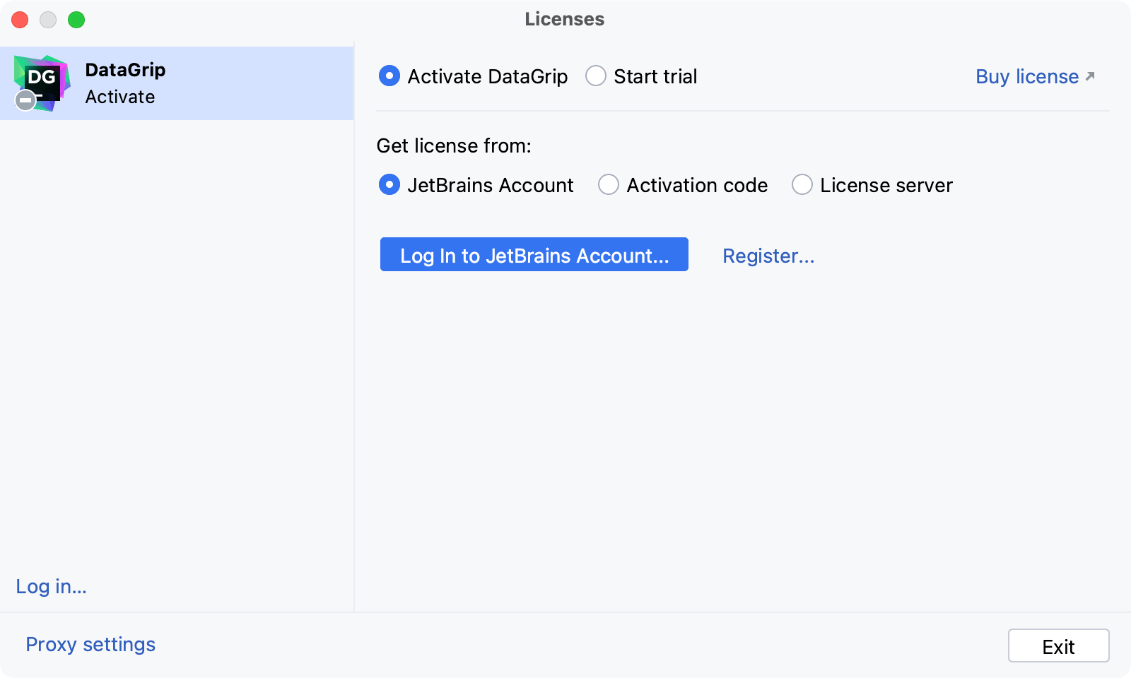1131x678 pixels.
Task: Click the small status badge on the DataGrip logo
Action: coord(25,100)
